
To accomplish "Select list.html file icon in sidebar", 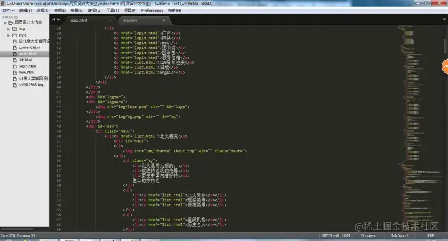I will 15,60.
